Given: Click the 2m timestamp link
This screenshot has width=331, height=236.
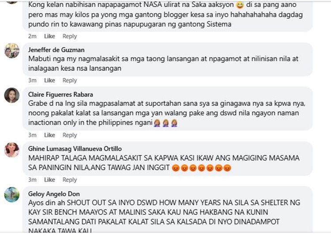Looking at the screenshot, I should click(x=32, y=36).
